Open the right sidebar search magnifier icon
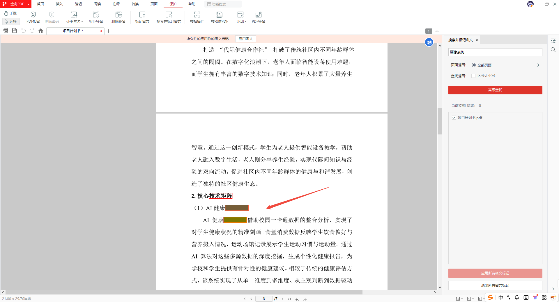Image resolution: width=559 pixels, height=302 pixels. coord(553,50)
